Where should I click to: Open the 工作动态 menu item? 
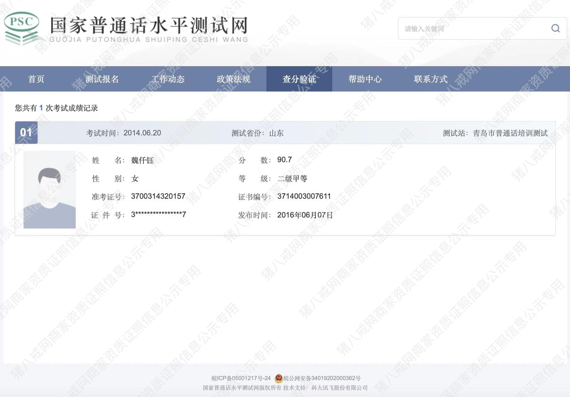coord(168,79)
